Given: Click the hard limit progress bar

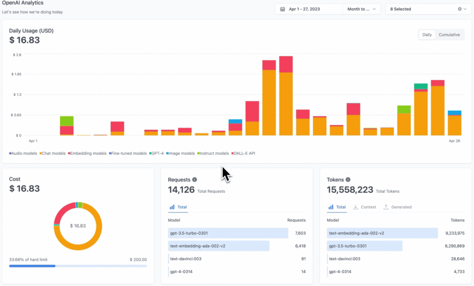Looking at the screenshot, I should tap(78, 266).
